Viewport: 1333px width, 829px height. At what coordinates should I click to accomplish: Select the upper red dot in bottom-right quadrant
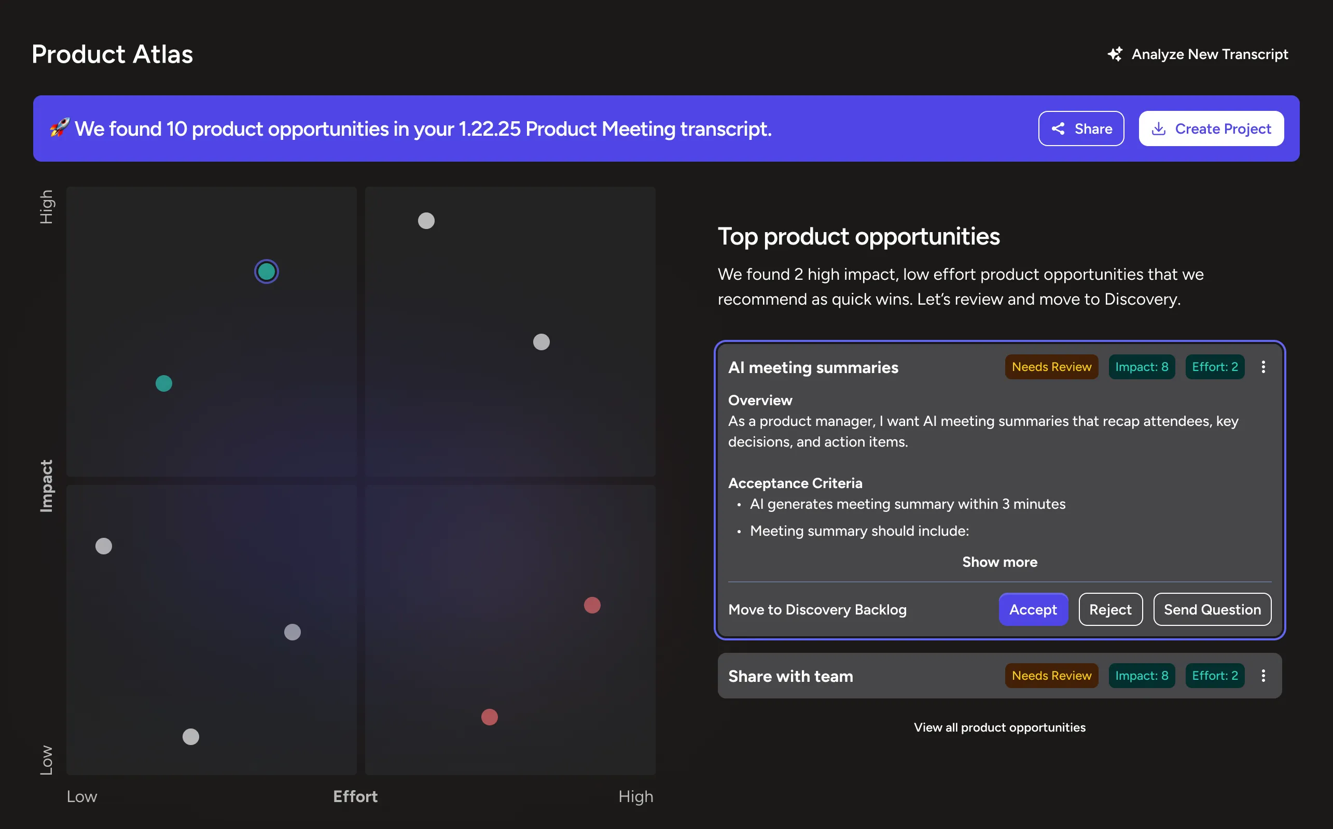coord(592,605)
